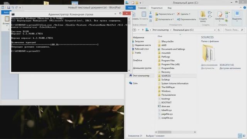
Task: Click Command Prompt scrollbar down arrow
Action: click(129, 70)
